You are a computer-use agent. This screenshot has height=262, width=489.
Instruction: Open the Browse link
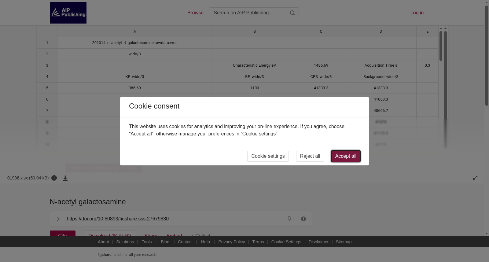coord(195,13)
